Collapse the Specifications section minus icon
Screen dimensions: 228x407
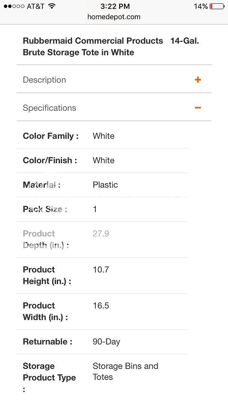tap(198, 108)
